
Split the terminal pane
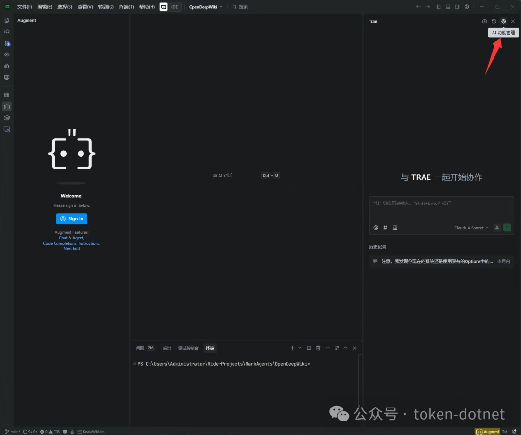tap(309, 348)
